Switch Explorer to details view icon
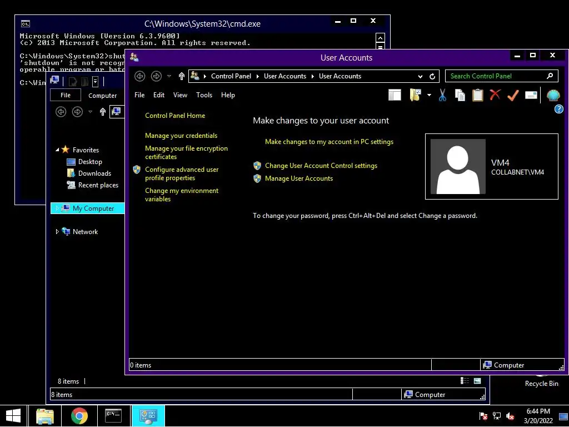569x427 pixels. coord(465,380)
